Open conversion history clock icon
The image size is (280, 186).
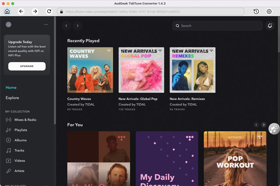256,12
